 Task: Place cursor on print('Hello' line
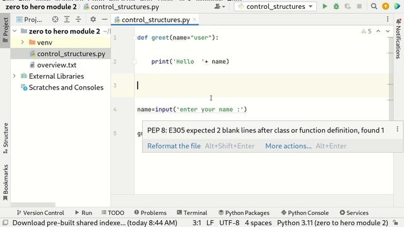190,62
